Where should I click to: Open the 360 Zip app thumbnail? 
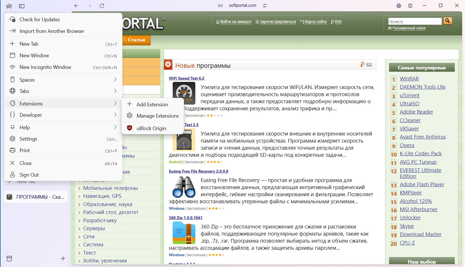pyautogui.click(x=184, y=233)
